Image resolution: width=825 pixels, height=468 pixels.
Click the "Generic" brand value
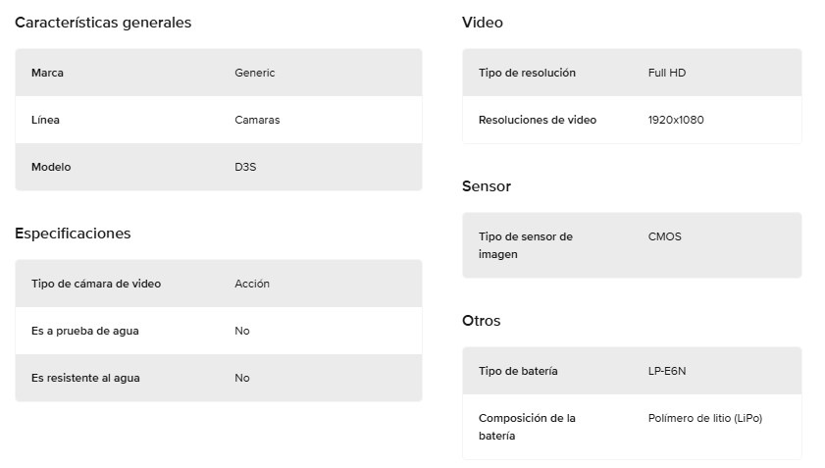[255, 73]
